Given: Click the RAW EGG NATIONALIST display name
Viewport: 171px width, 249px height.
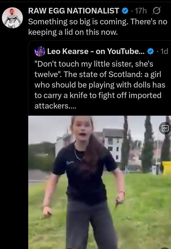Looking at the screenshot, I should (x=74, y=11).
